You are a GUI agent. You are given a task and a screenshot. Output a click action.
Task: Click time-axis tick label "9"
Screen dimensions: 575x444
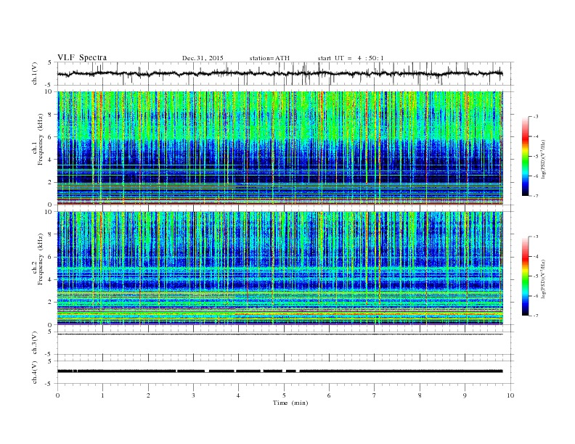(465, 395)
